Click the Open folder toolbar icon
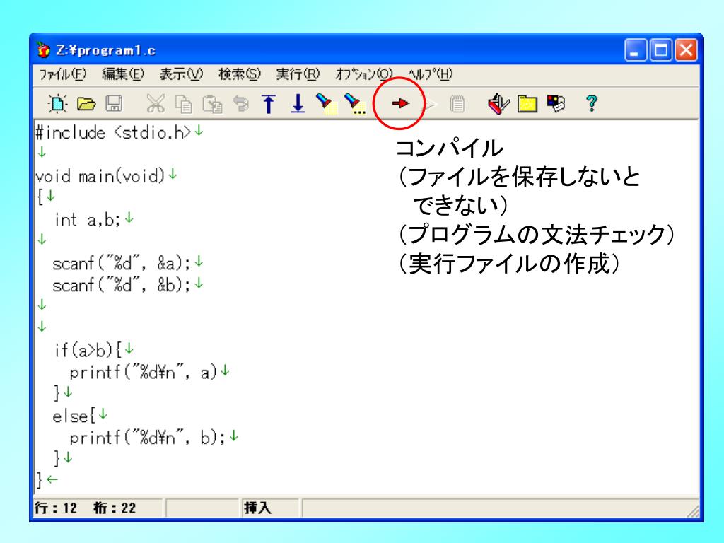The height and width of the screenshot is (543, 724). [x=86, y=103]
